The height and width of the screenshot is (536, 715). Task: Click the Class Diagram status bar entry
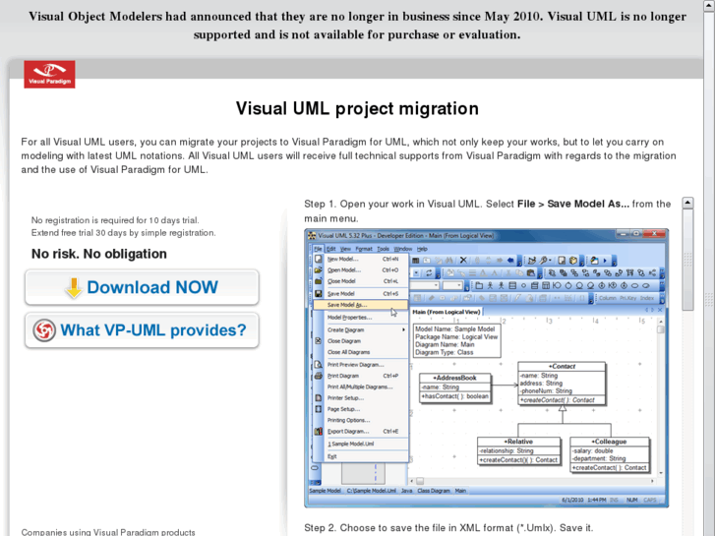(433, 491)
